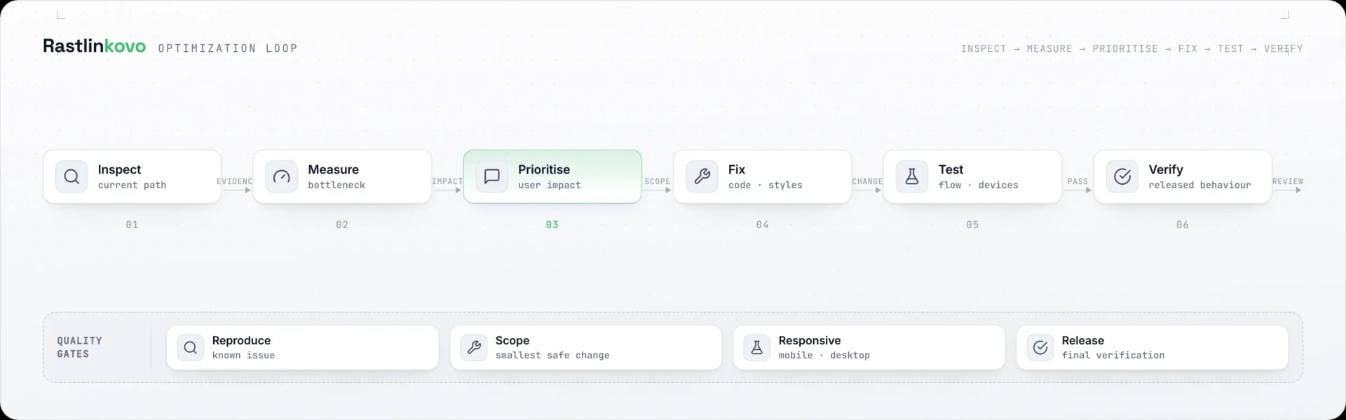Click the Quality Gates label
This screenshot has height=420, width=1346.
79,347
